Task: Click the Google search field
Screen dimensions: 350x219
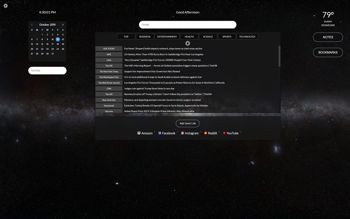Action: click(x=188, y=25)
